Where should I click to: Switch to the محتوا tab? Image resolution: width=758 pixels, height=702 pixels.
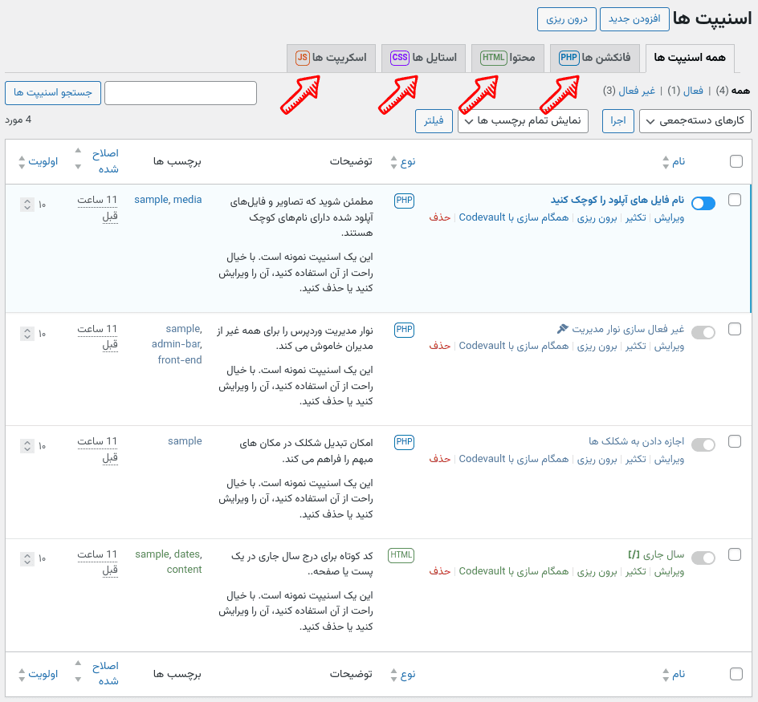click(507, 58)
